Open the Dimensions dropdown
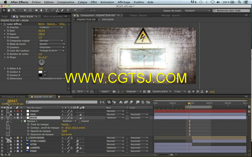The image size is (252, 157). coord(52,78)
